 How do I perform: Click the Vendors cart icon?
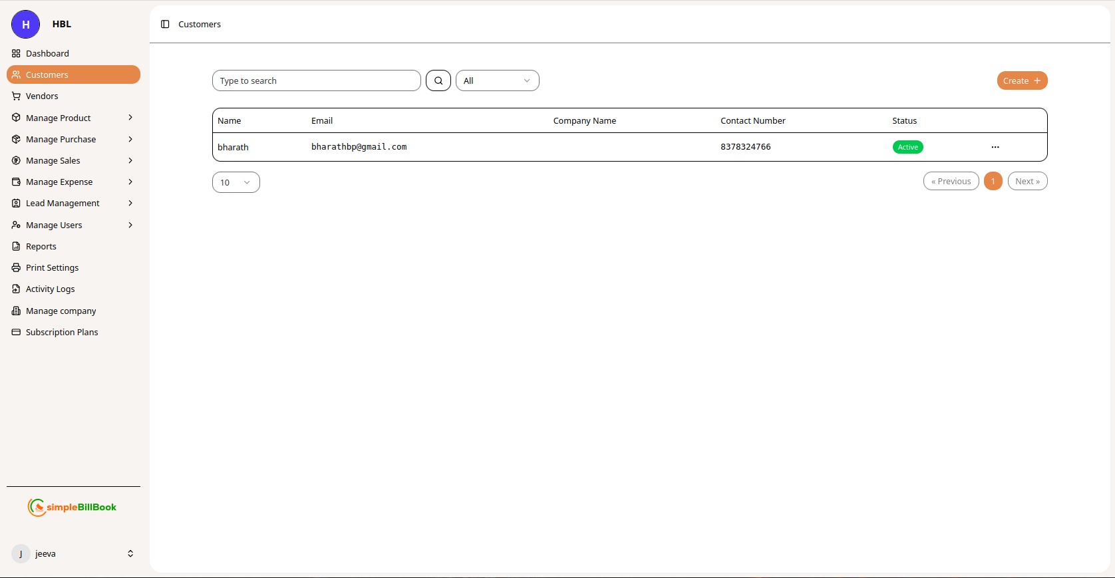[16, 96]
